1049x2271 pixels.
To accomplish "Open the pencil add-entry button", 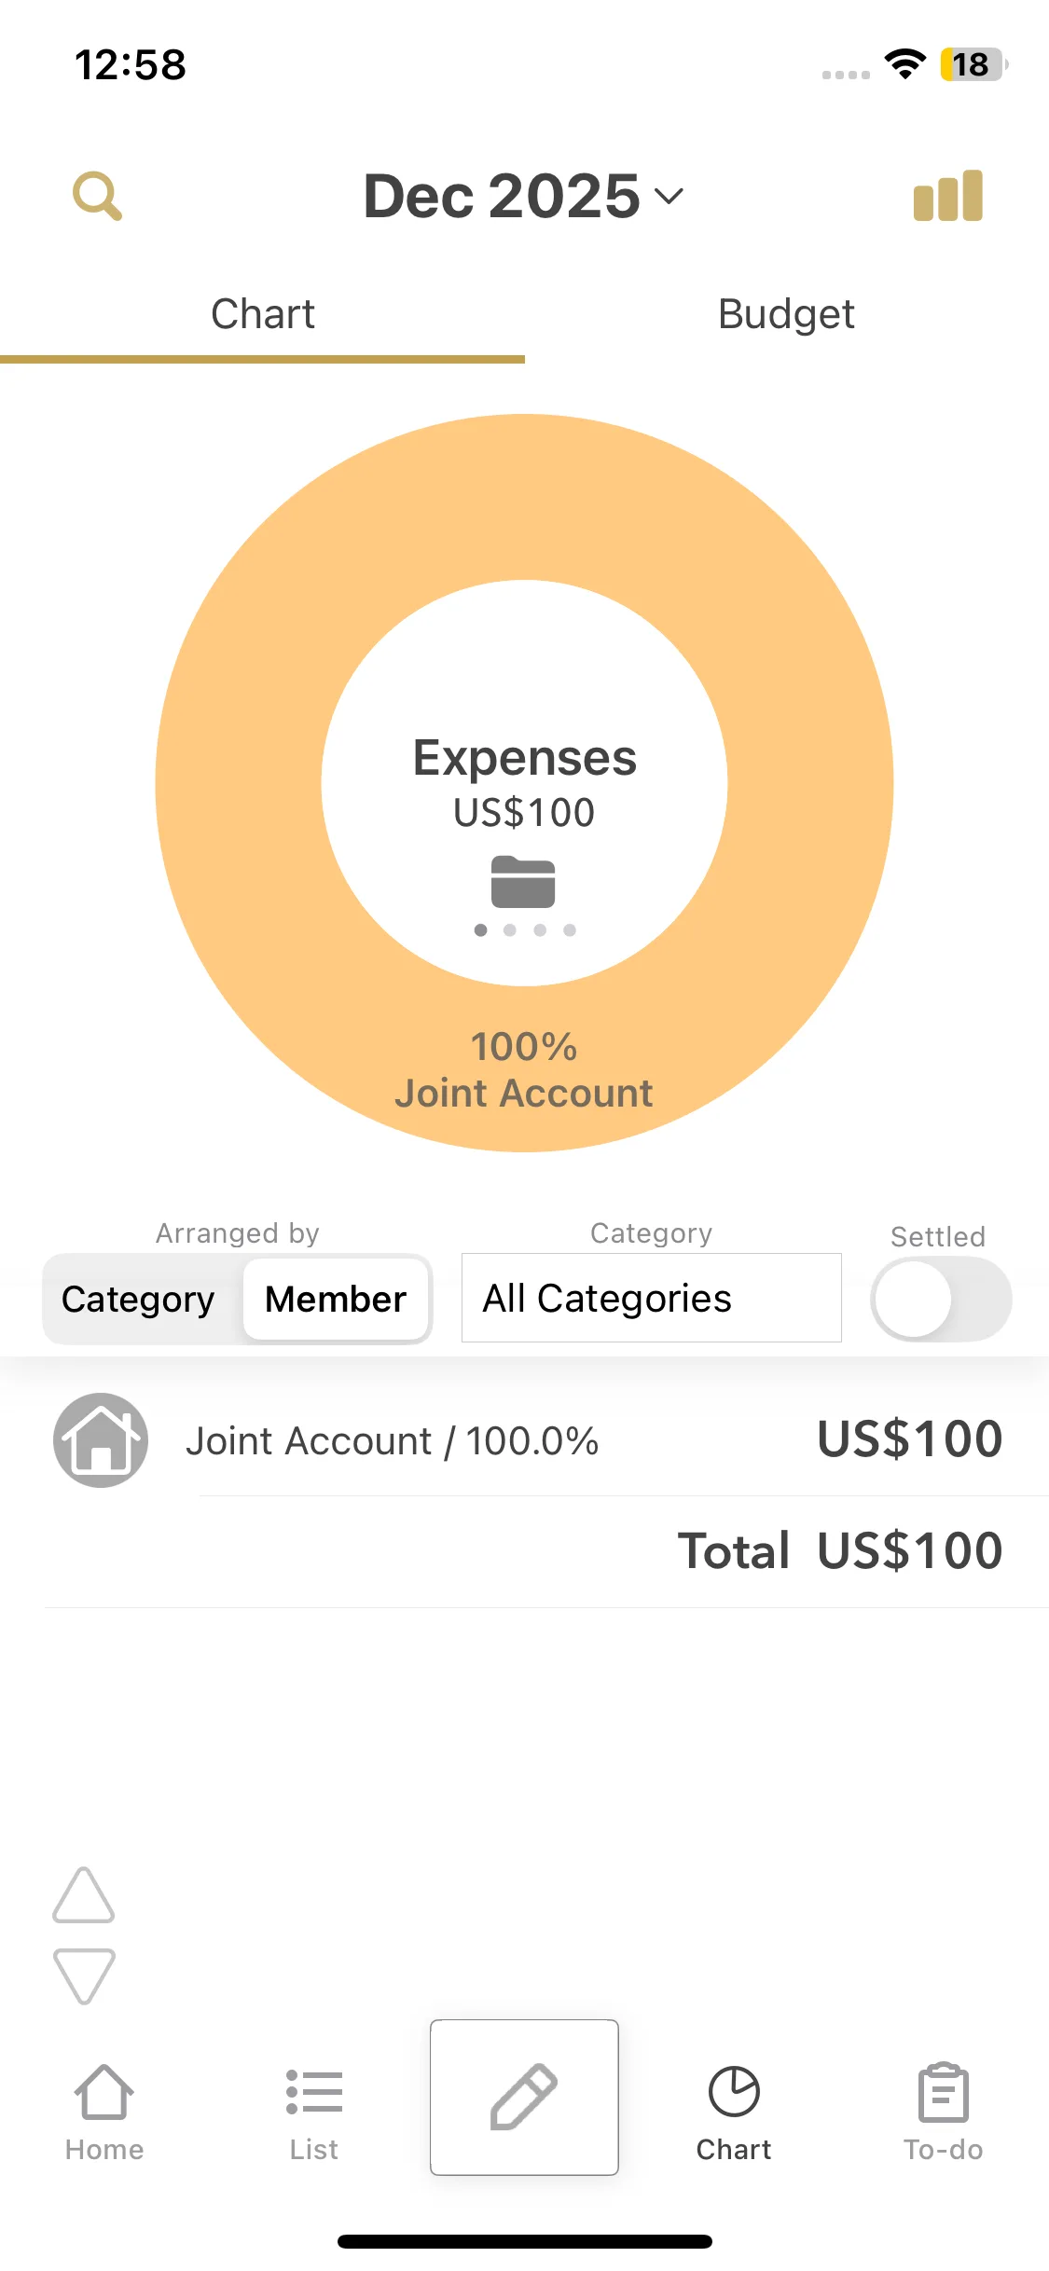I will pyautogui.click(x=524, y=2097).
